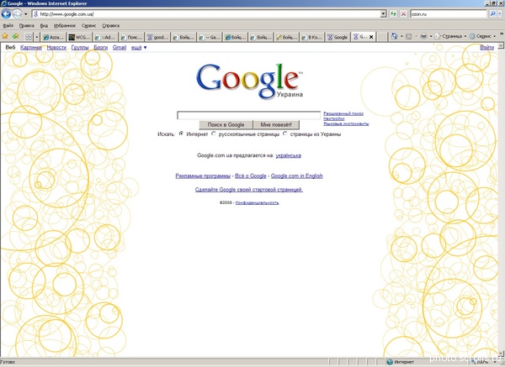Screen dimensions: 505x367
Task: Open the Вид menu
Action: click(44, 25)
